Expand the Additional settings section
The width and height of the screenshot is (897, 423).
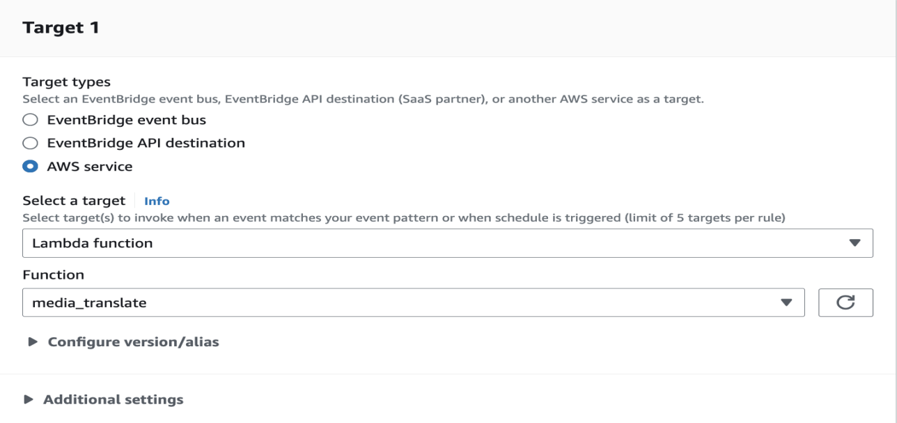pos(114,400)
